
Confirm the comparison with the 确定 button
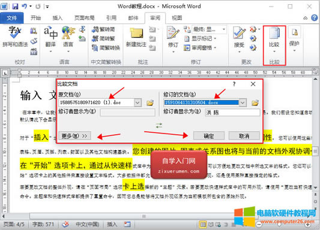click(x=209, y=135)
